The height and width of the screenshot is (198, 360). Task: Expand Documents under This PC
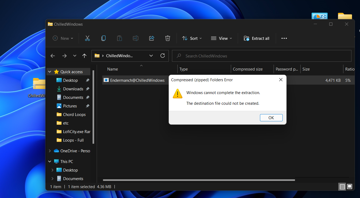[x=52, y=179]
